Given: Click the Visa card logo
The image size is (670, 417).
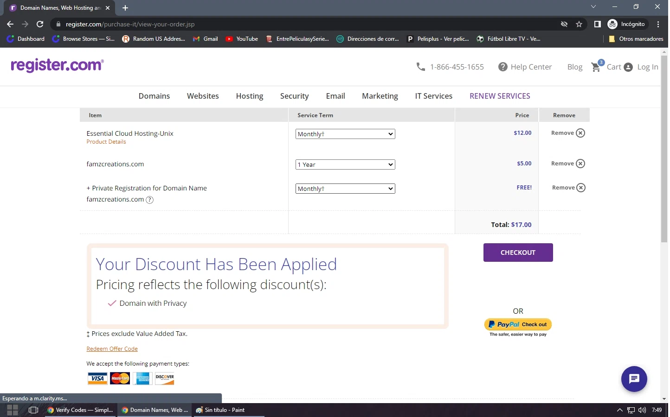Looking at the screenshot, I should (98, 379).
